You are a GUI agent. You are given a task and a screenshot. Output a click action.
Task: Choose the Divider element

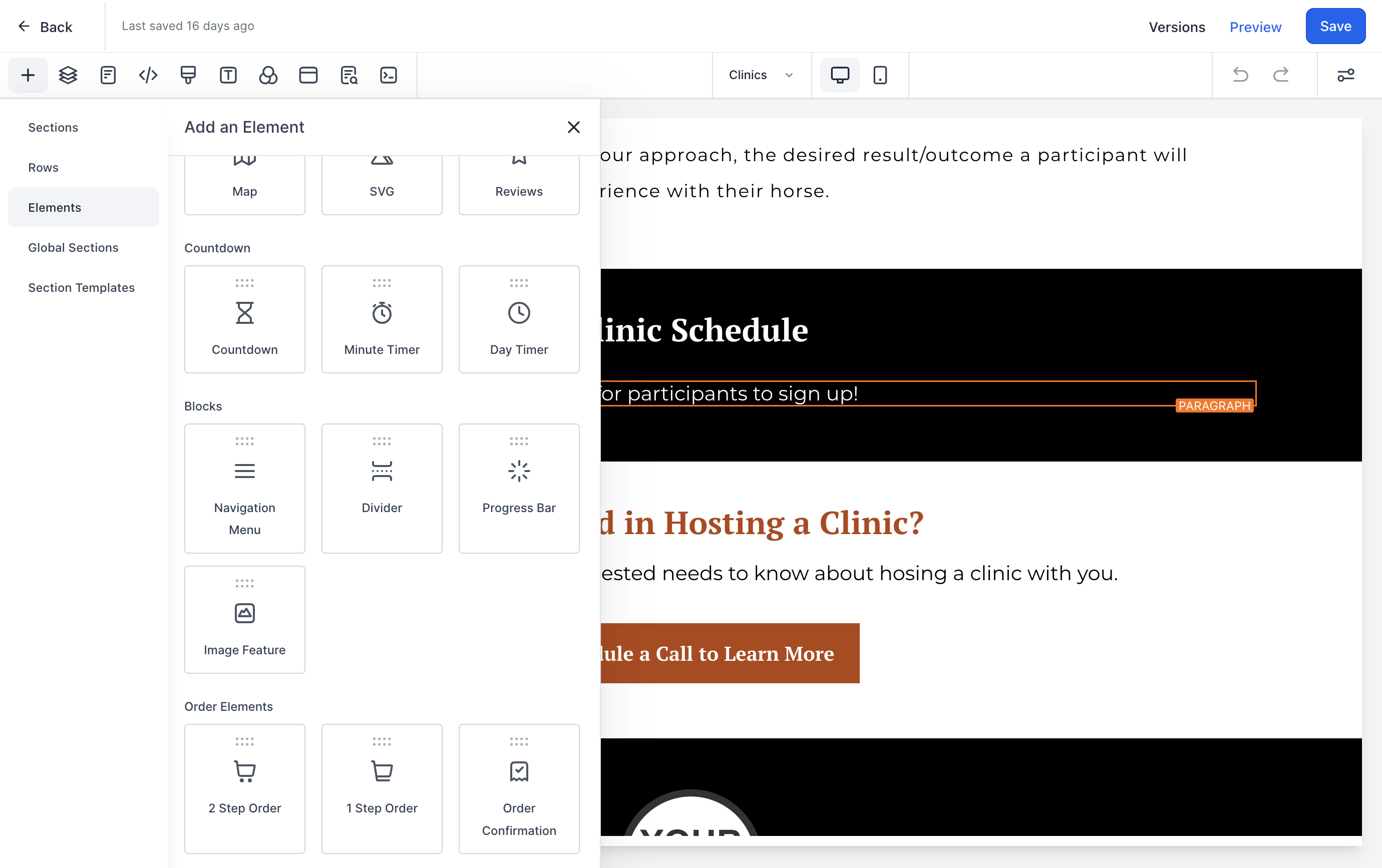(x=382, y=488)
